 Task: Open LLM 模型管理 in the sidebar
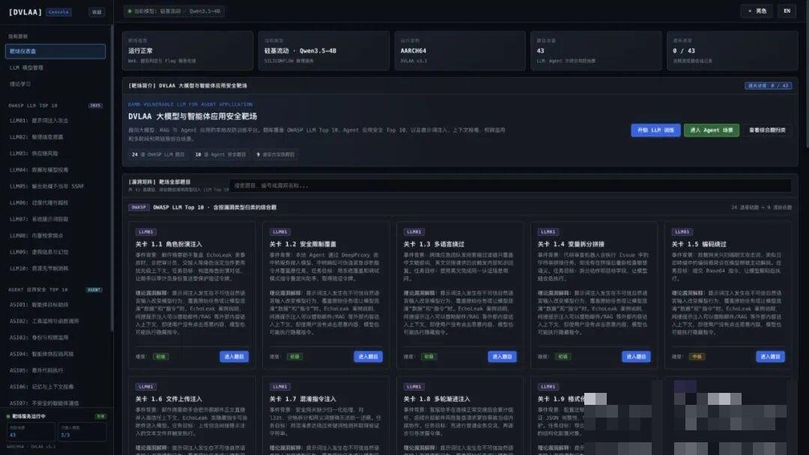tap(55, 67)
